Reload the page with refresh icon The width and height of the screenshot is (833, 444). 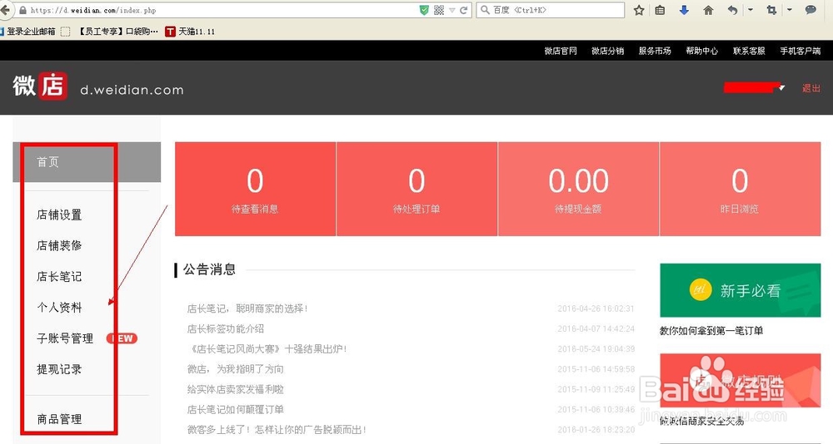click(464, 10)
